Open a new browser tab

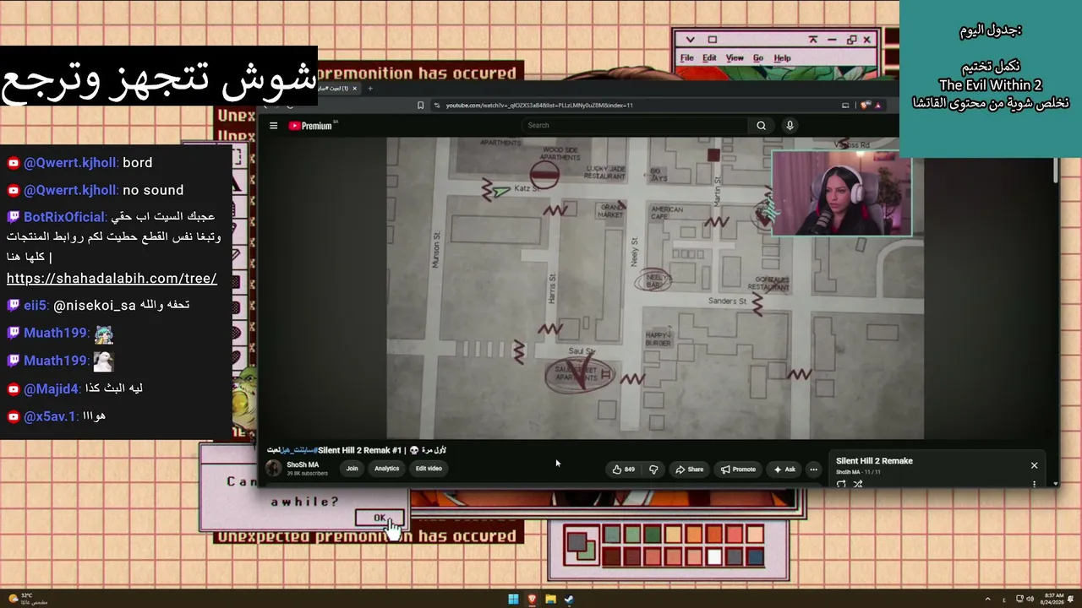[x=369, y=88]
